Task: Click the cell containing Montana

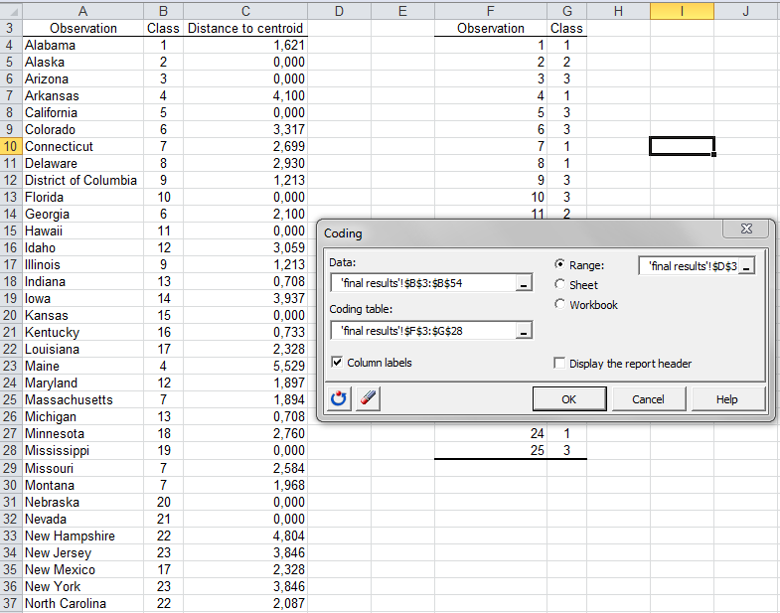Action: tap(83, 485)
